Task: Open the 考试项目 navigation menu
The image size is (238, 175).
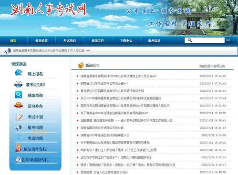Action: 70,40
